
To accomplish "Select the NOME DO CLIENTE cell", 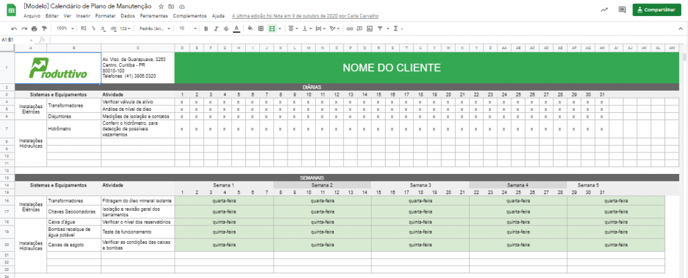I will tap(427, 68).
